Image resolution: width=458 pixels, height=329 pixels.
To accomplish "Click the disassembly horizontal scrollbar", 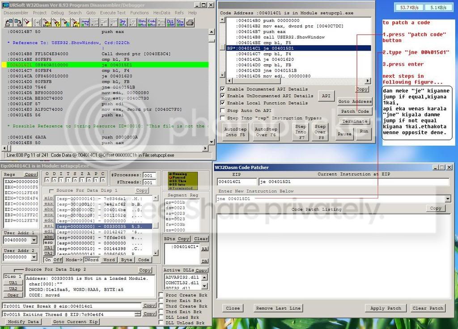I will [x=106, y=148].
